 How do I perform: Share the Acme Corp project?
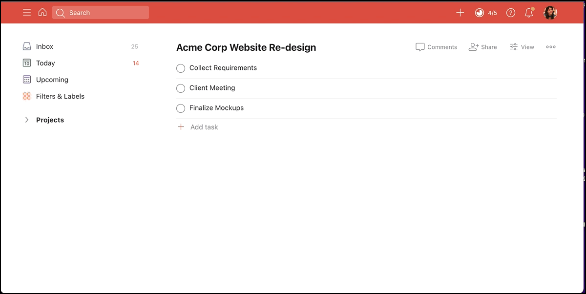[x=483, y=47]
